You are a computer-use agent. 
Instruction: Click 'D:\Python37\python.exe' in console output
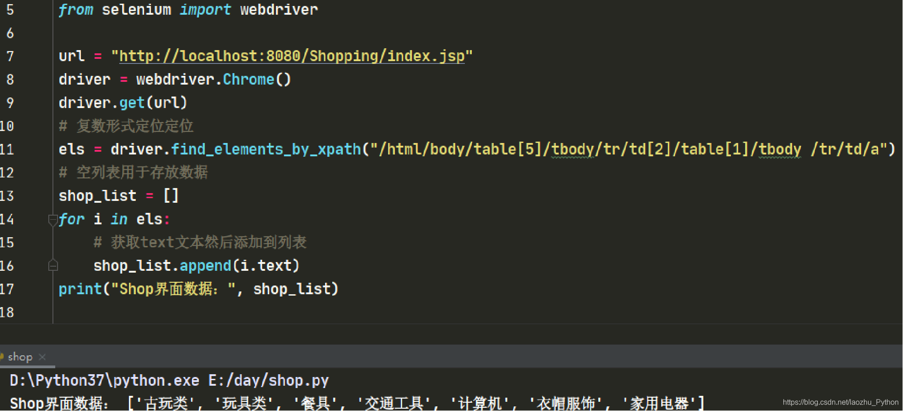tap(104, 381)
